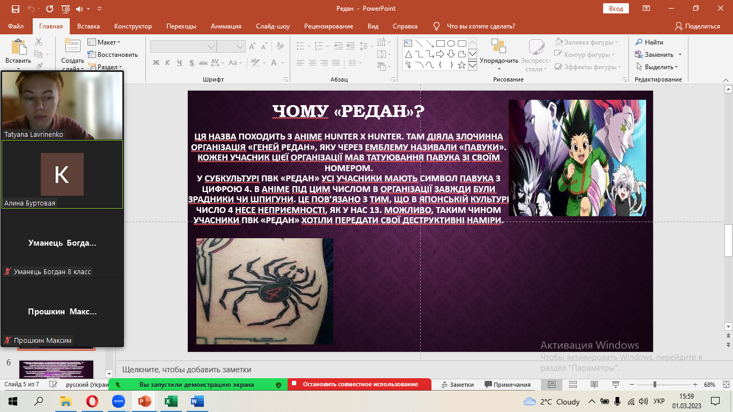Switch to the Animation (Анимация) tab
Screen dimensions: 733x412
[x=226, y=26]
